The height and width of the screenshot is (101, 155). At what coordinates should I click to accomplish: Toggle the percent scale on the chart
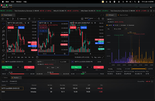click(x=92, y=57)
